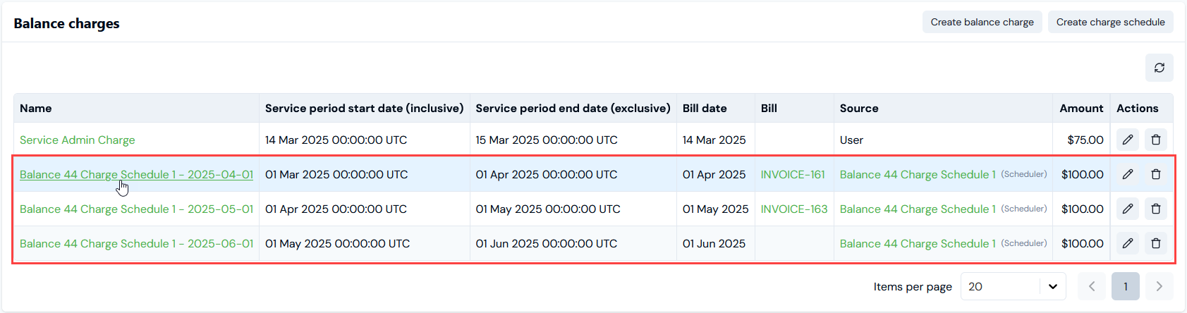The image size is (1187, 313).
Task: Delete the 2025-04-01 balance charge
Action: tap(1156, 174)
